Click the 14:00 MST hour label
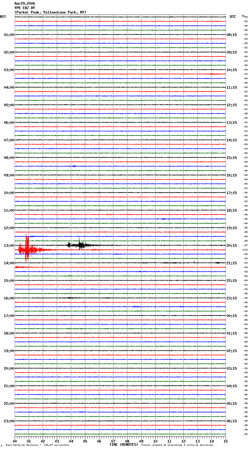249x449 pixels. (9, 263)
